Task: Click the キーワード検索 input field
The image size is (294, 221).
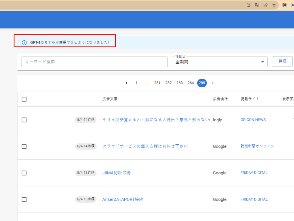Action: click(x=94, y=62)
